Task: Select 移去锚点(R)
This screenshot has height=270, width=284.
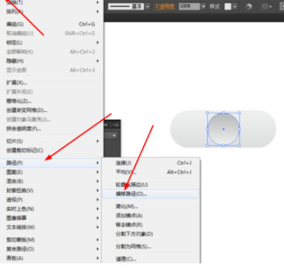Action: (x=151, y=225)
